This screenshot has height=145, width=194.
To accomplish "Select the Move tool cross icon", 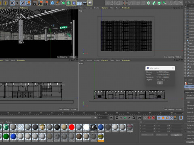I will (5, 3).
